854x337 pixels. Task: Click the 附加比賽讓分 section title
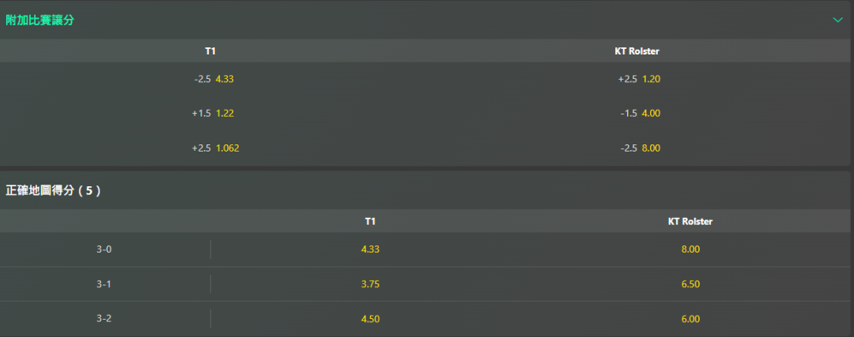[x=41, y=19]
